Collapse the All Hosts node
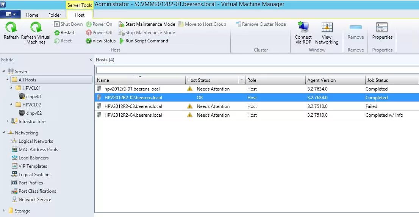Image resolution: width=419 pixels, height=217 pixels. click(x=8, y=80)
